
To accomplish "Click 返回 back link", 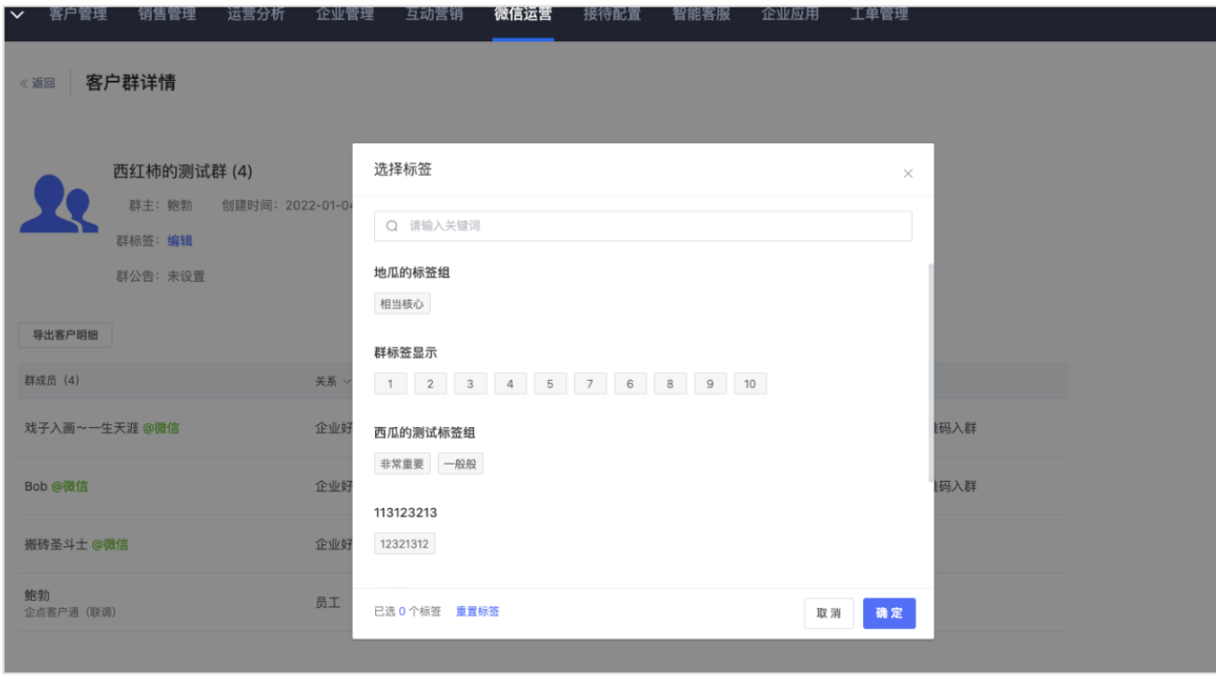I will [x=38, y=84].
